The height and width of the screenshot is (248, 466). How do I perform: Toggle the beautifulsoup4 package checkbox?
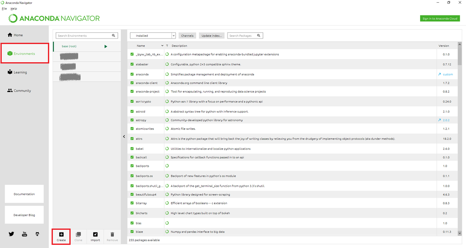132,194
